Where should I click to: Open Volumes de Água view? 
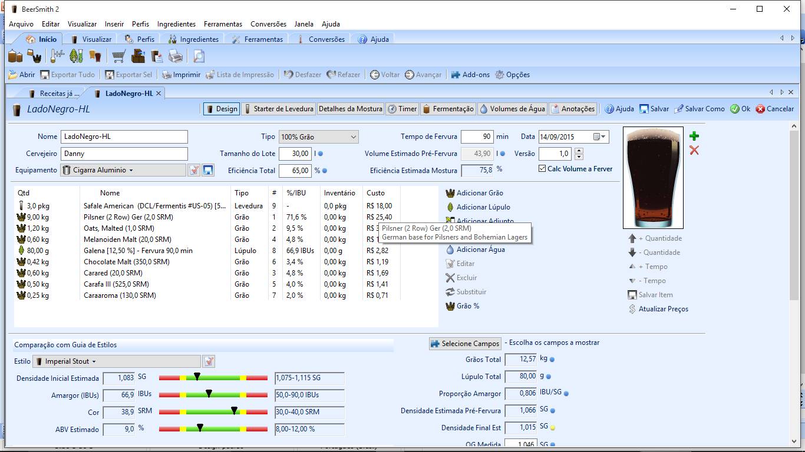pos(512,109)
